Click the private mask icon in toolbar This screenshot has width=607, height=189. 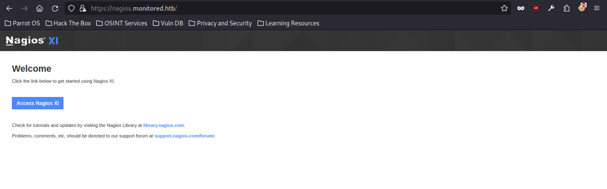coord(521,8)
